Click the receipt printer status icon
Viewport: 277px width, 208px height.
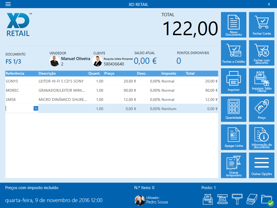click(x=208, y=200)
